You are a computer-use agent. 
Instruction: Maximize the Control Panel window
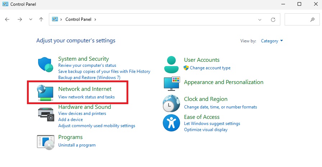(x=299, y=4)
